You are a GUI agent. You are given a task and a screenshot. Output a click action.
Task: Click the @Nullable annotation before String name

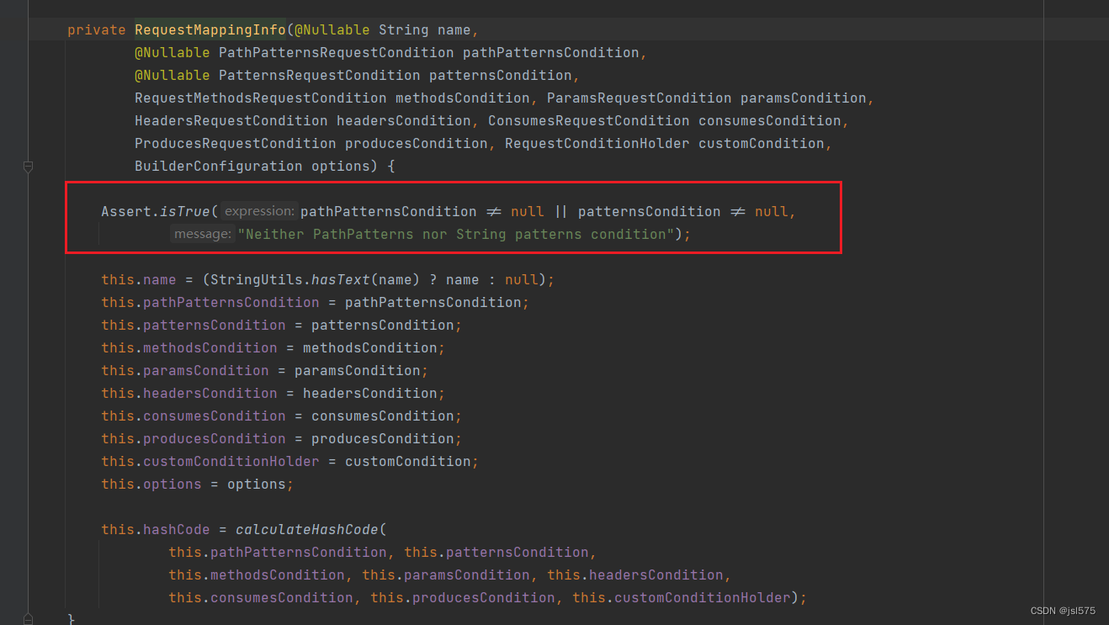(x=332, y=30)
